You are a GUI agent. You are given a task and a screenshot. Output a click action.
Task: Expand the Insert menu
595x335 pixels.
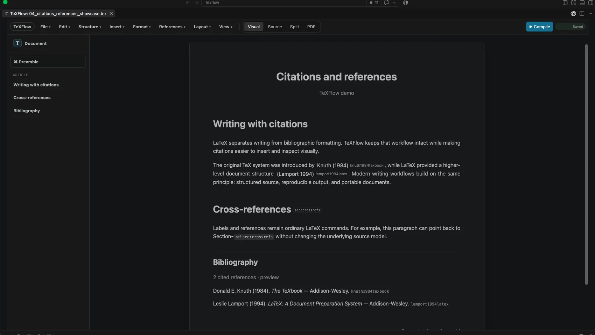[x=117, y=27]
